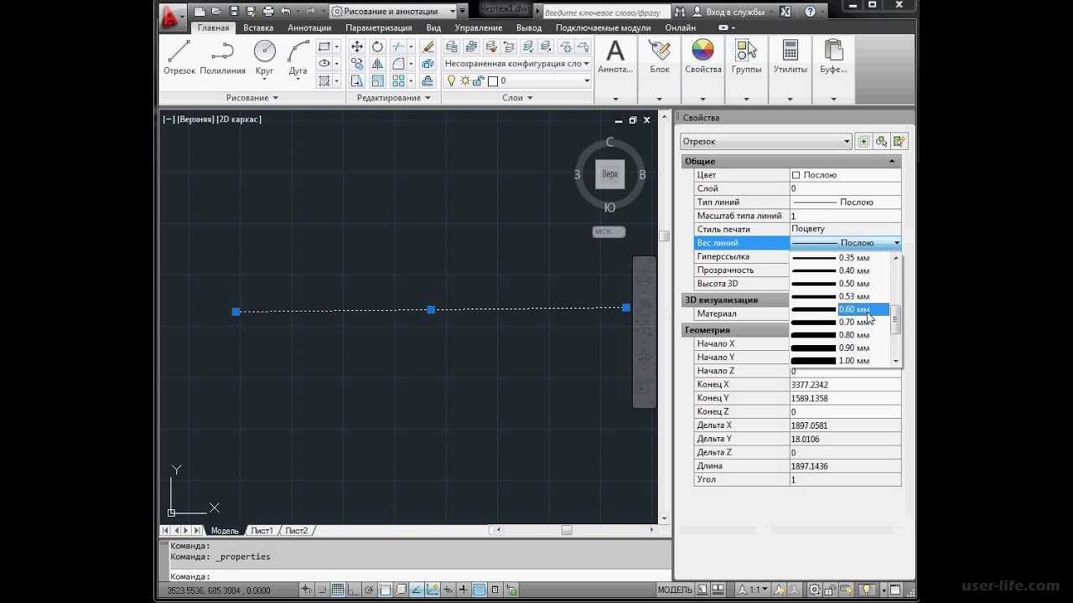The image size is (1073, 603).
Task: Expand the Рисование panel
Action: coord(251,98)
